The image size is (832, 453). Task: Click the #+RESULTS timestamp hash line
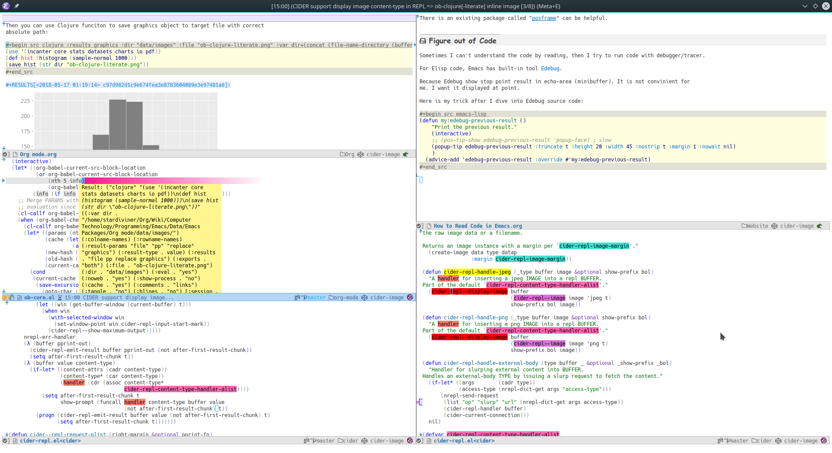tap(118, 85)
